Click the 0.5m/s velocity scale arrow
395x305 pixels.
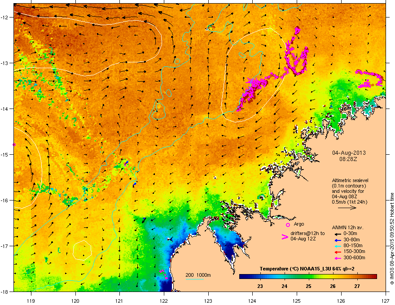(347, 208)
